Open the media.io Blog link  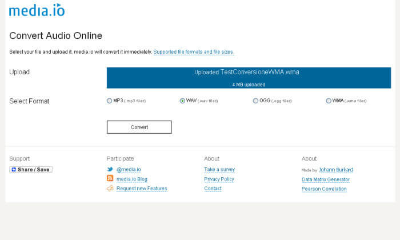point(132,179)
